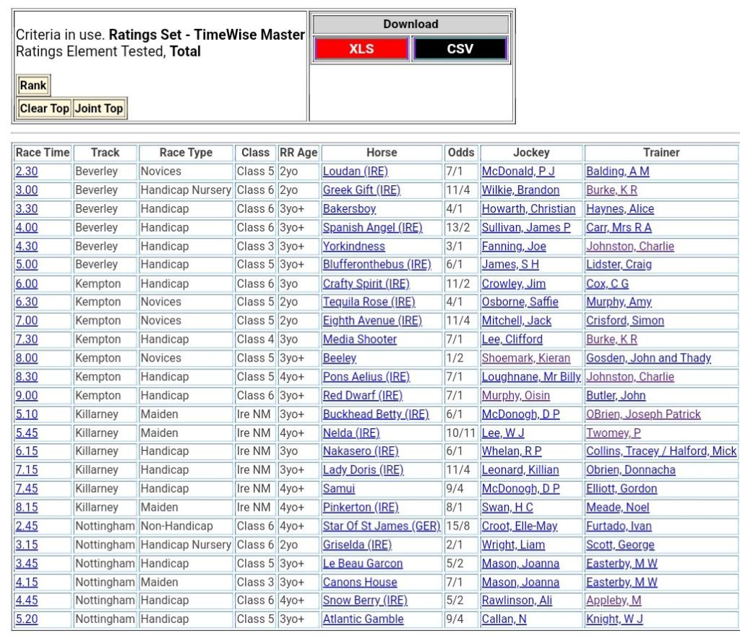Image resolution: width=740 pixels, height=641 pixels.
Task: Open horse Atlantic Gamble page
Action: 363,619
